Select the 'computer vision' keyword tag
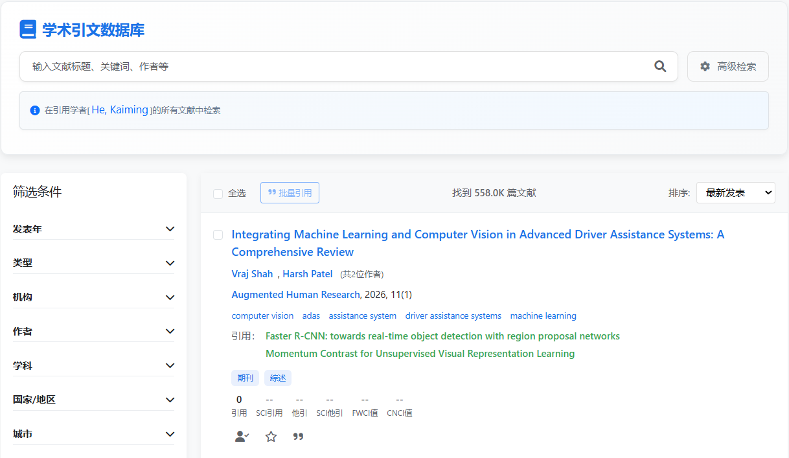 pos(262,316)
